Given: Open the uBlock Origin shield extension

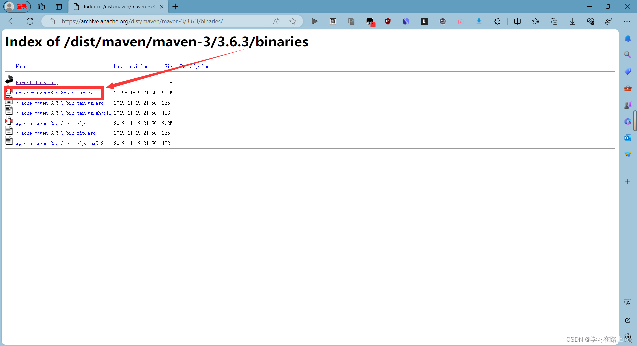Looking at the screenshot, I should point(388,21).
